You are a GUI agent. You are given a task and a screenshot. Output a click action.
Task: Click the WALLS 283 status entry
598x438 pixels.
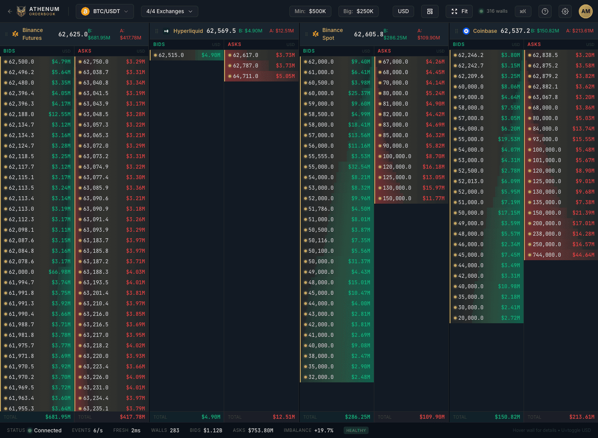(x=165, y=431)
